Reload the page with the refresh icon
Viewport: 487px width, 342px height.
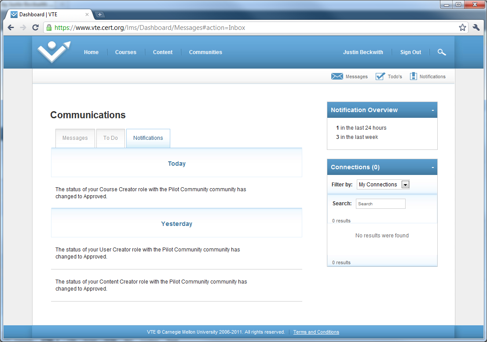point(35,28)
